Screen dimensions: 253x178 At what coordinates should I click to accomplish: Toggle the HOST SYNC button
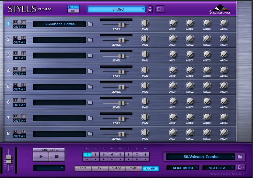(49, 150)
